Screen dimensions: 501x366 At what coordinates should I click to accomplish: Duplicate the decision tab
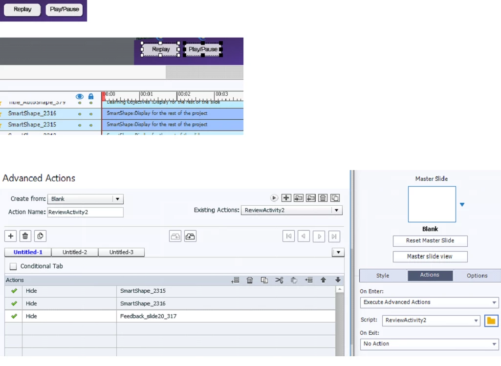tap(40, 236)
